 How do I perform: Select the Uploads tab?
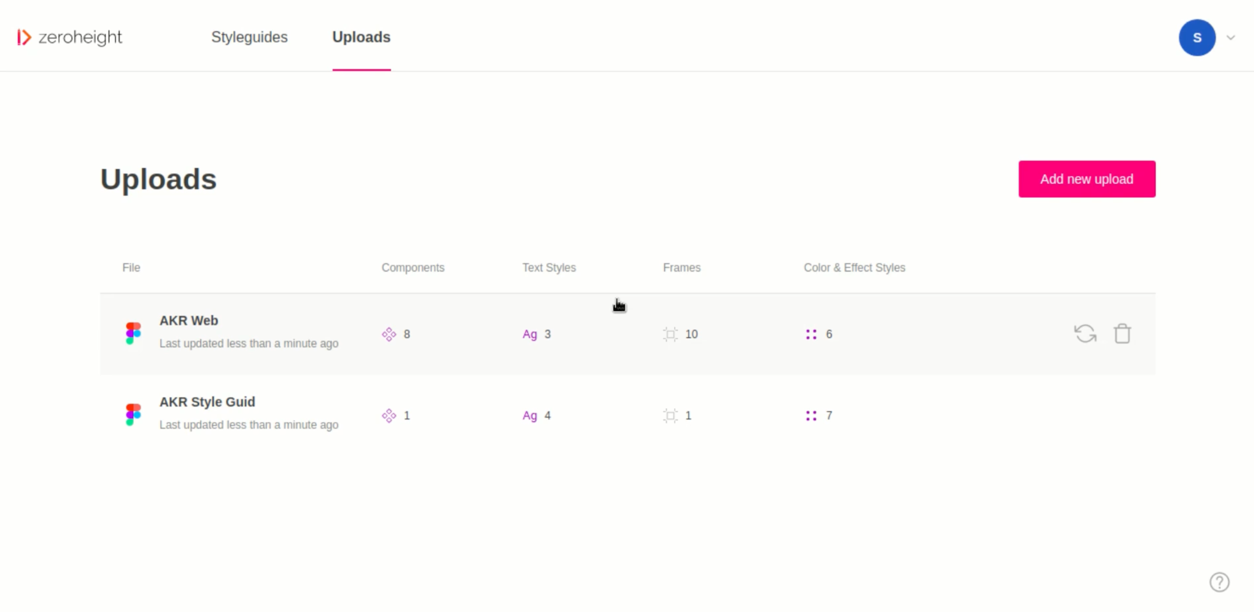361,37
